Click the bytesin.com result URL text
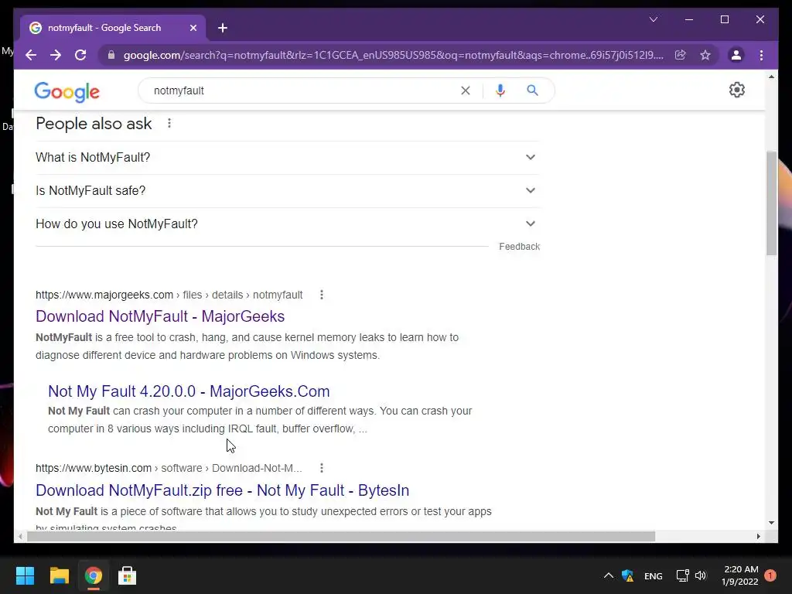 pos(169,468)
